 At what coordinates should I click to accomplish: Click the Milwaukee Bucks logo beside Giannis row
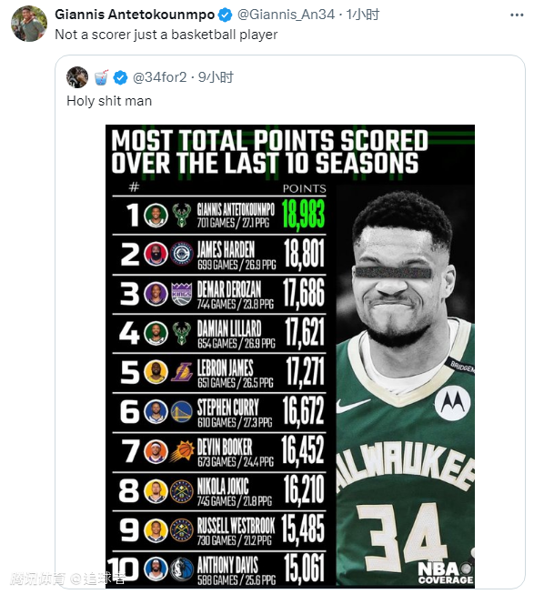point(181,215)
